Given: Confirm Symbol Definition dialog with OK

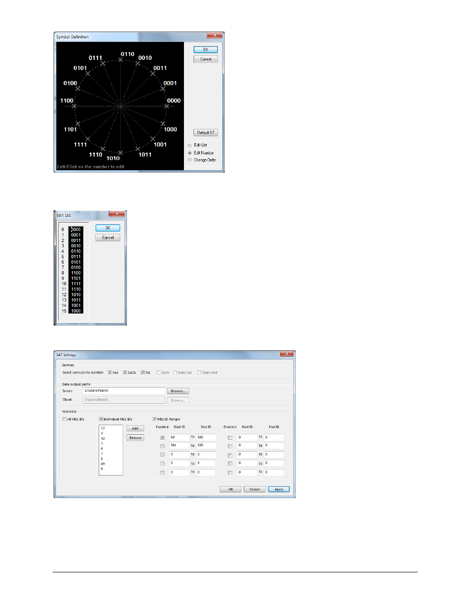Looking at the screenshot, I should click(x=206, y=50).
